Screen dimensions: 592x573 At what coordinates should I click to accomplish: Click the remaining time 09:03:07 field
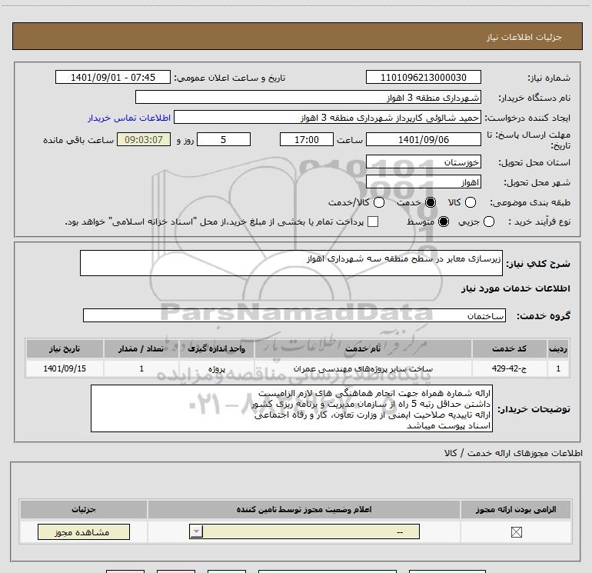(x=144, y=139)
